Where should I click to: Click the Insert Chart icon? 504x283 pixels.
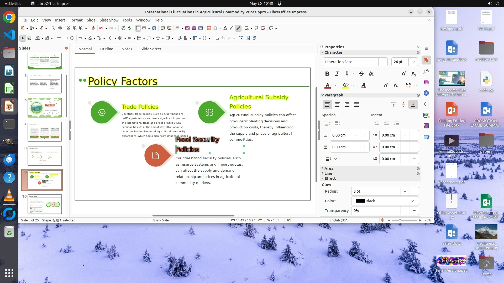tap(201, 28)
